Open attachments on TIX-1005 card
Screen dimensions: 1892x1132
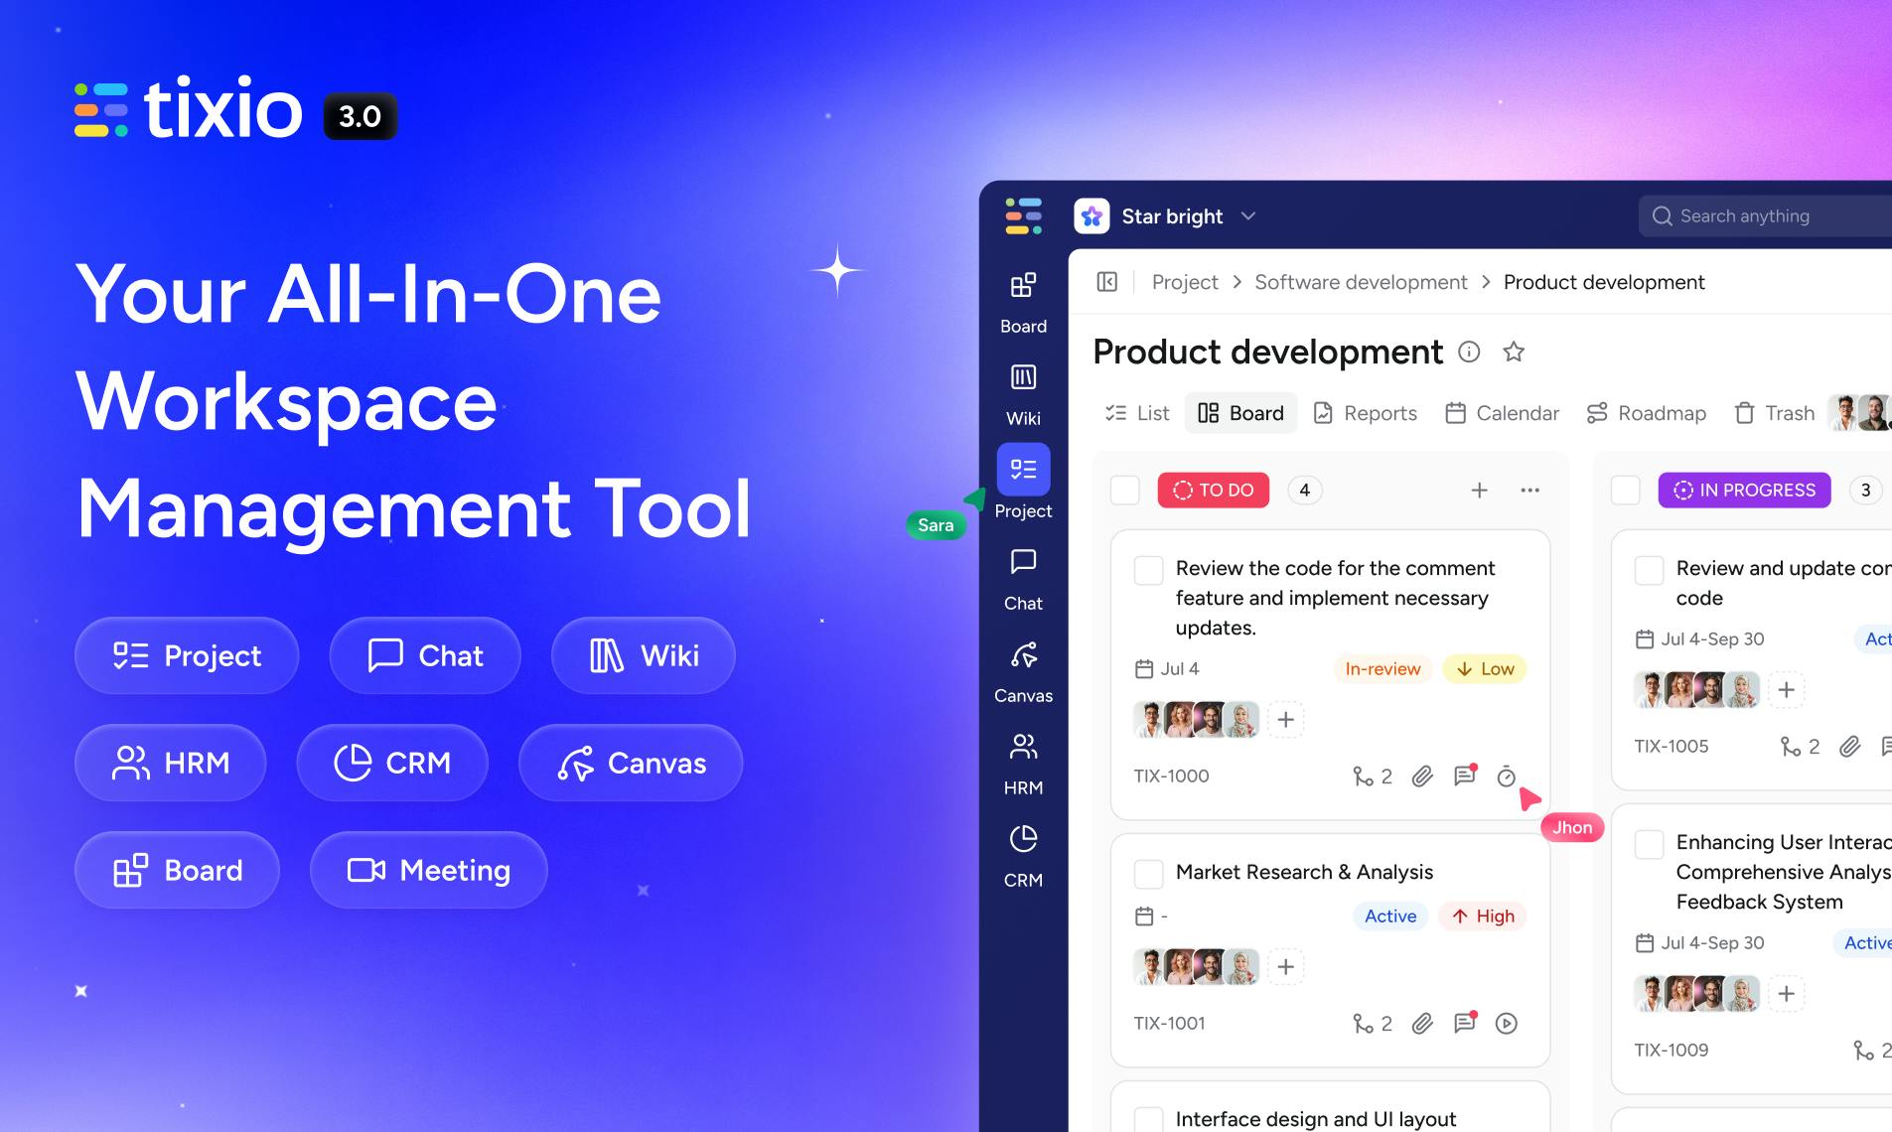coord(1849,746)
